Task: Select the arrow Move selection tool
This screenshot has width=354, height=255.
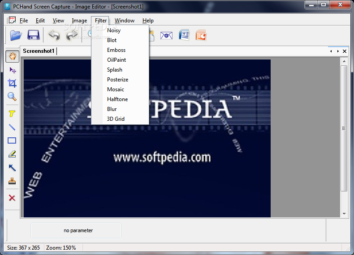Action: point(13,70)
